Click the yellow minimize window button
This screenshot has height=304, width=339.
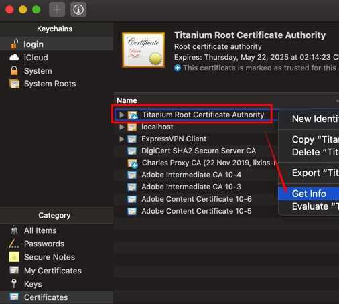point(23,10)
